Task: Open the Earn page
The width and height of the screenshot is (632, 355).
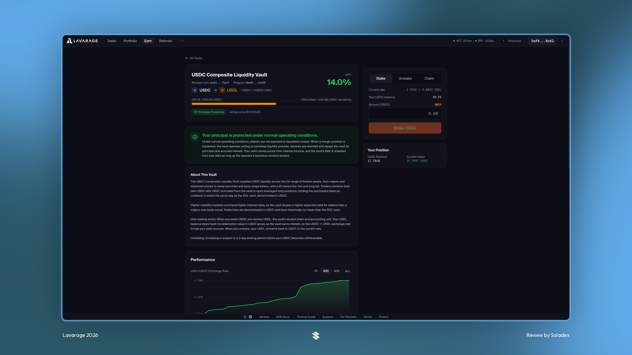Action: [148, 41]
